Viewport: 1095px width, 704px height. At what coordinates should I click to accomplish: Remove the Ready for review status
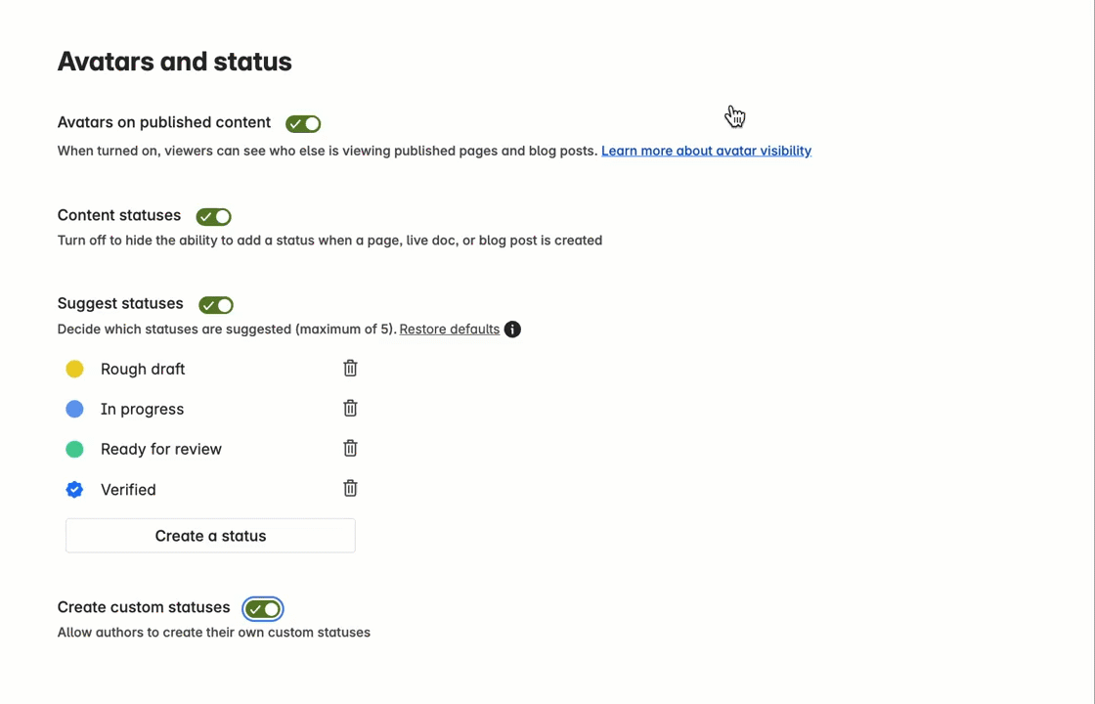(x=350, y=448)
